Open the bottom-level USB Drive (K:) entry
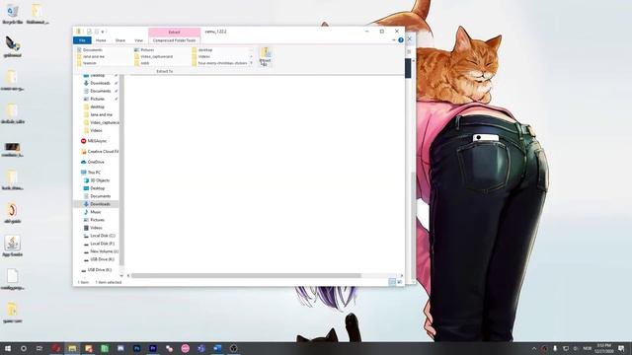632x355 pixels. tap(99, 269)
